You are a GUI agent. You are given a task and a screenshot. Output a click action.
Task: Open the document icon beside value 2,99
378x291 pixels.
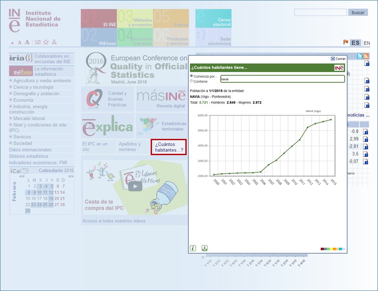[x=366, y=139]
